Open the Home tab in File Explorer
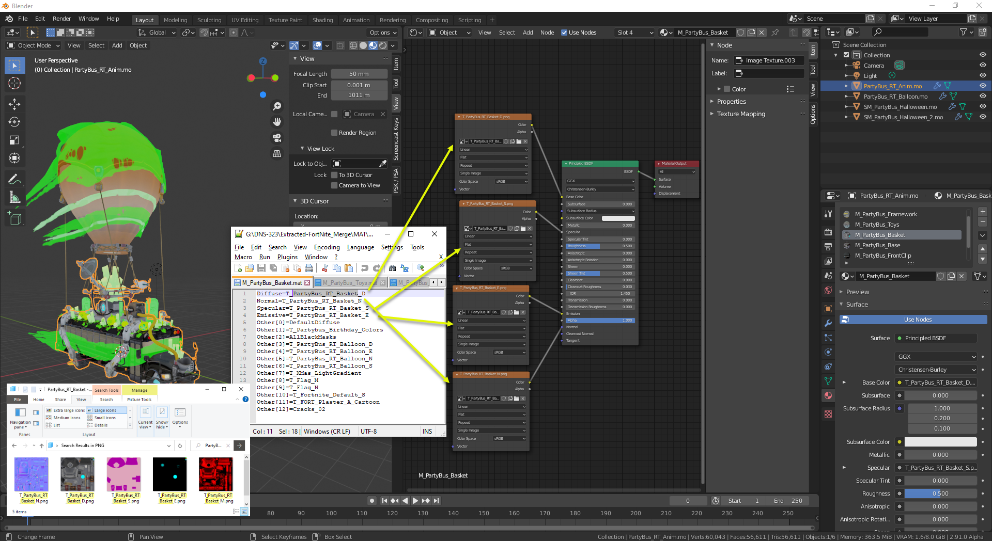 [x=39, y=400]
